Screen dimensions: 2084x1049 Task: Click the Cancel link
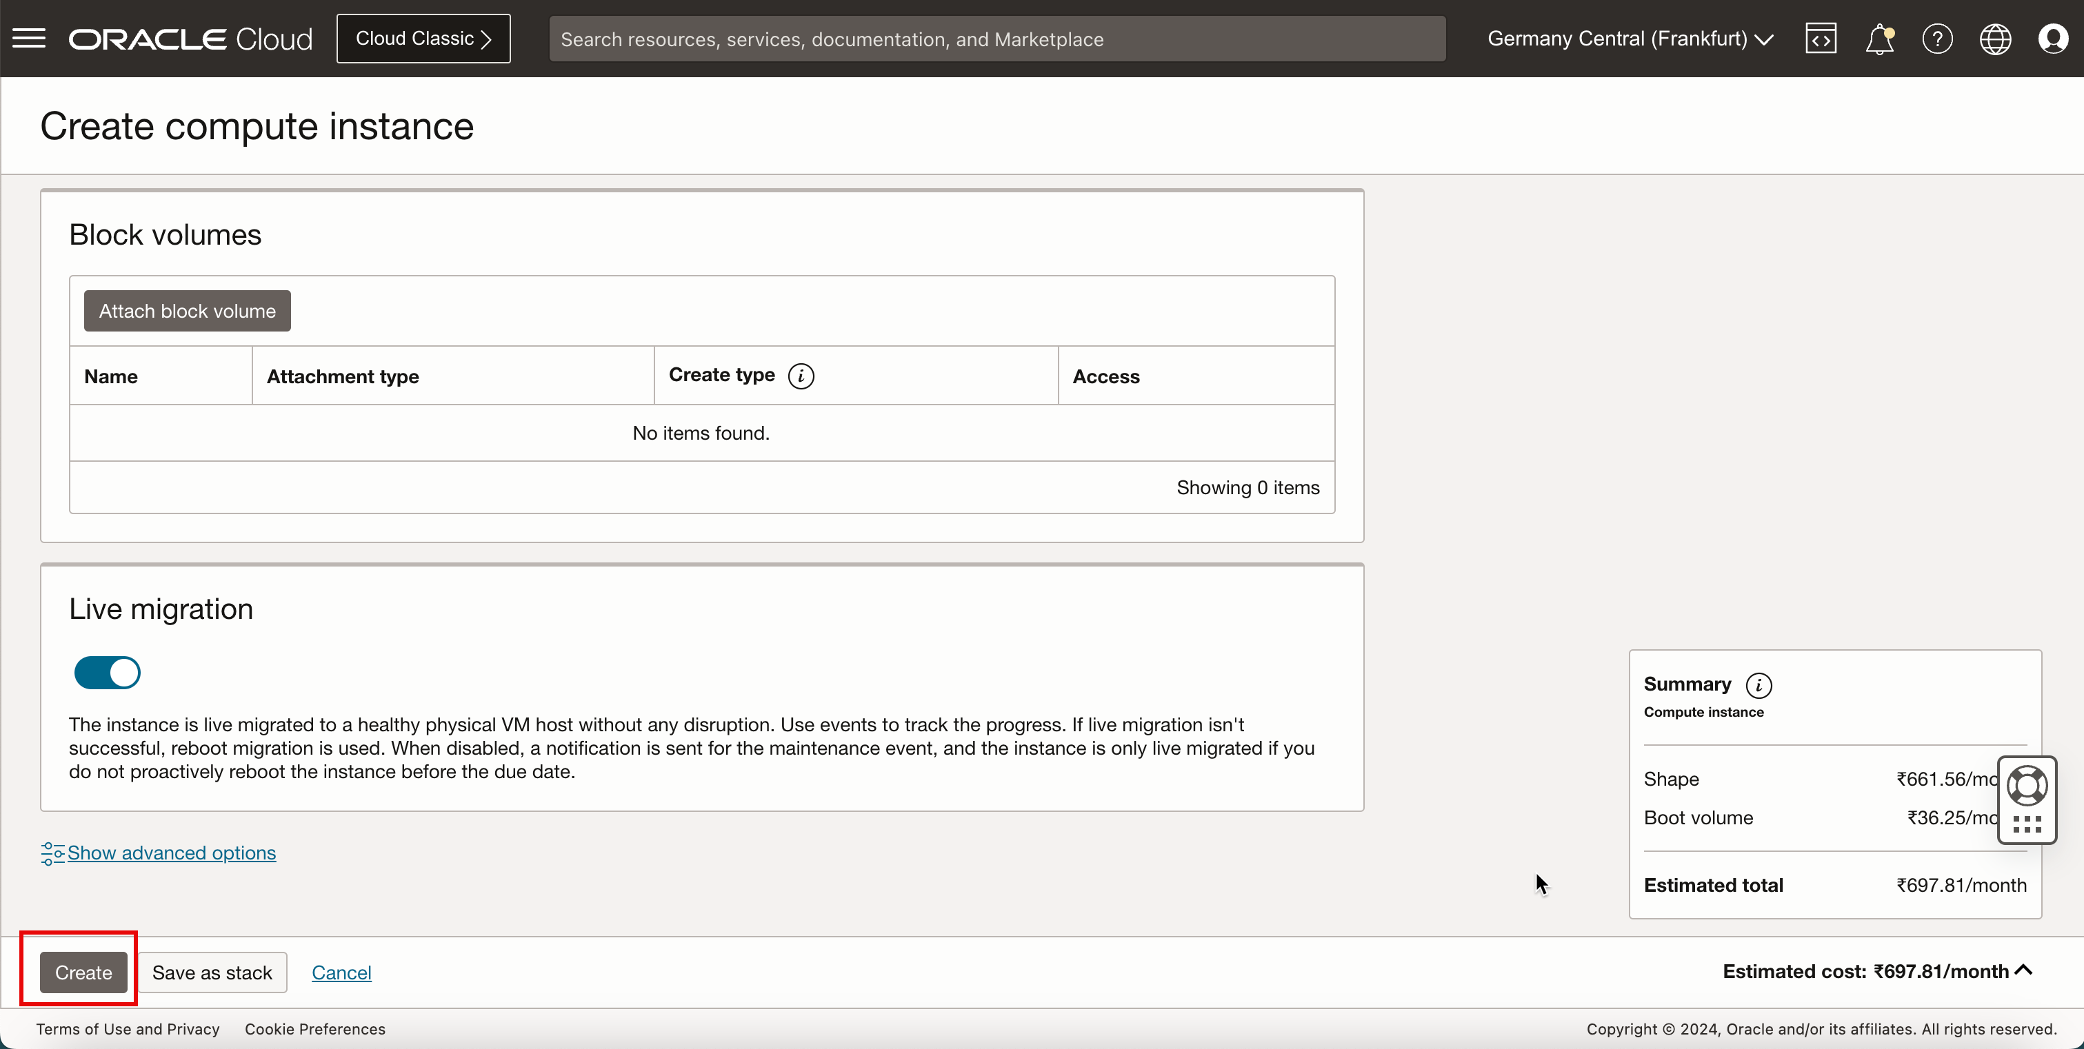click(341, 972)
